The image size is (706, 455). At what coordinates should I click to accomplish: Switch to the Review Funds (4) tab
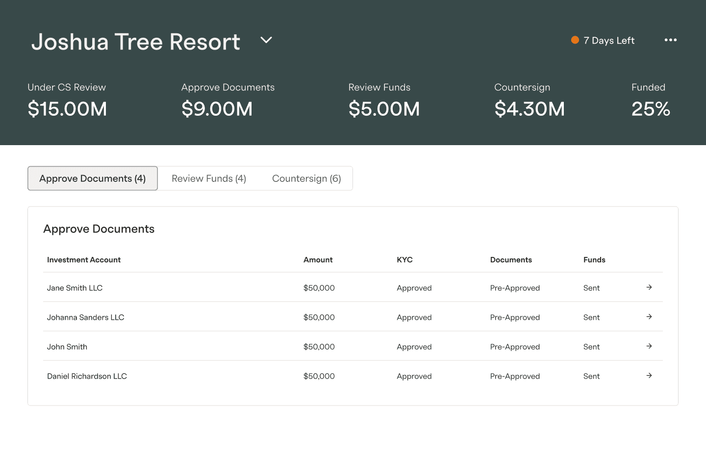[209, 178]
